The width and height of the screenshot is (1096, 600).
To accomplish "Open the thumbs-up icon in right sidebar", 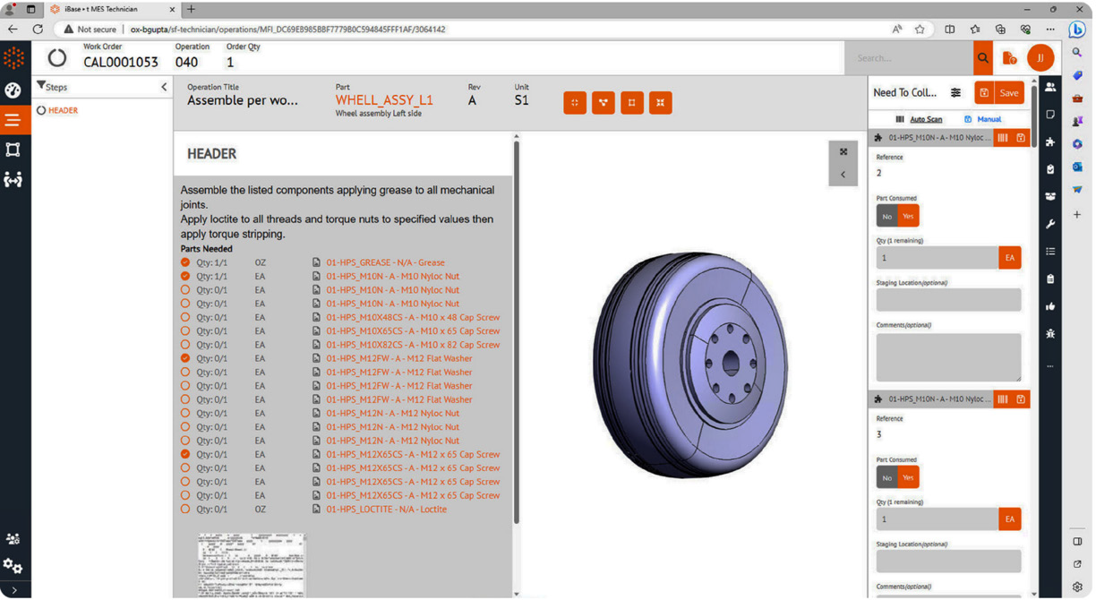I will [x=1050, y=306].
